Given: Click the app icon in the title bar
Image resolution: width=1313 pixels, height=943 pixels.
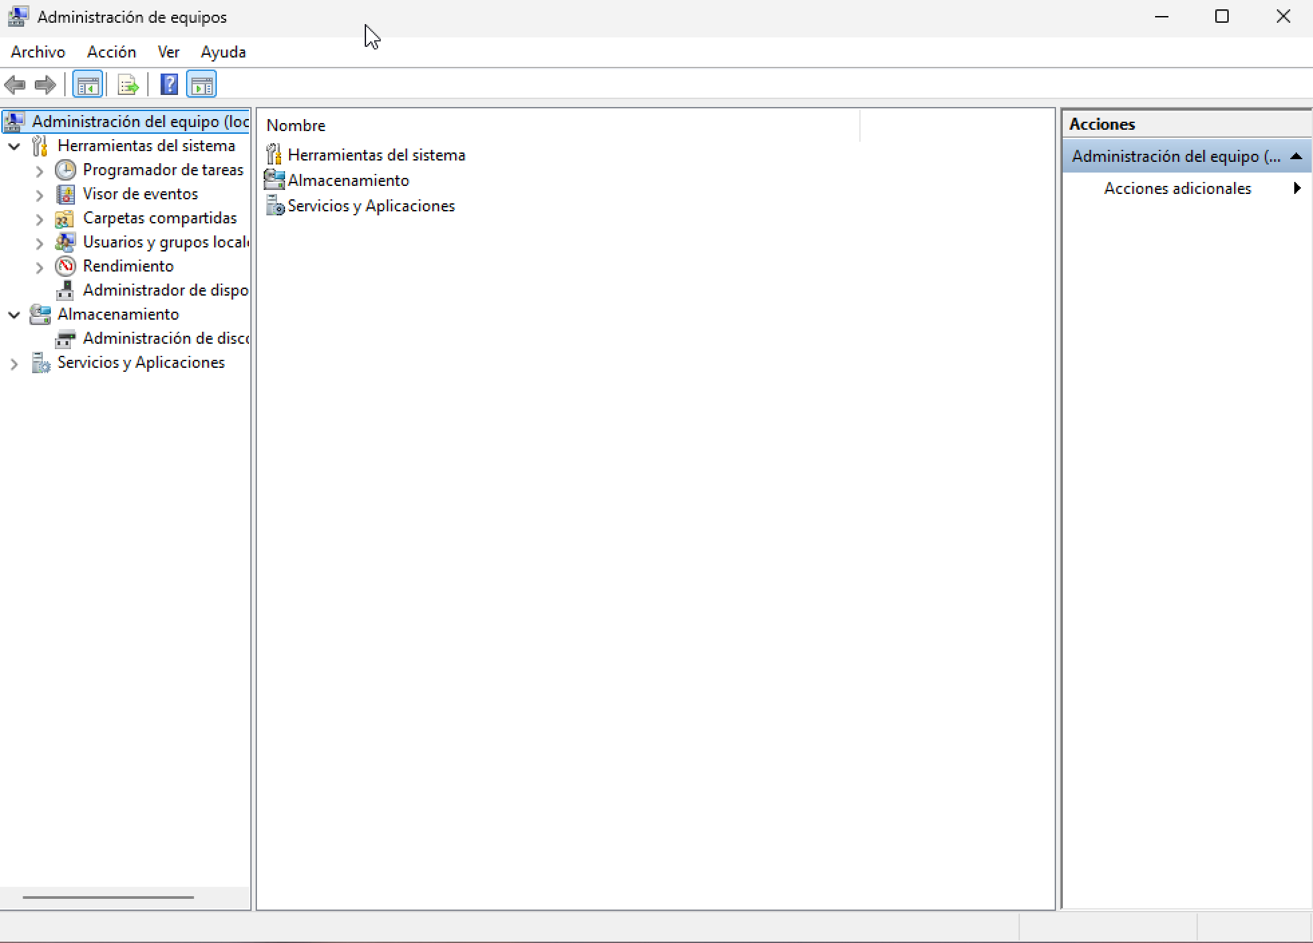Looking at the screenshot, I should coord(18,16).
